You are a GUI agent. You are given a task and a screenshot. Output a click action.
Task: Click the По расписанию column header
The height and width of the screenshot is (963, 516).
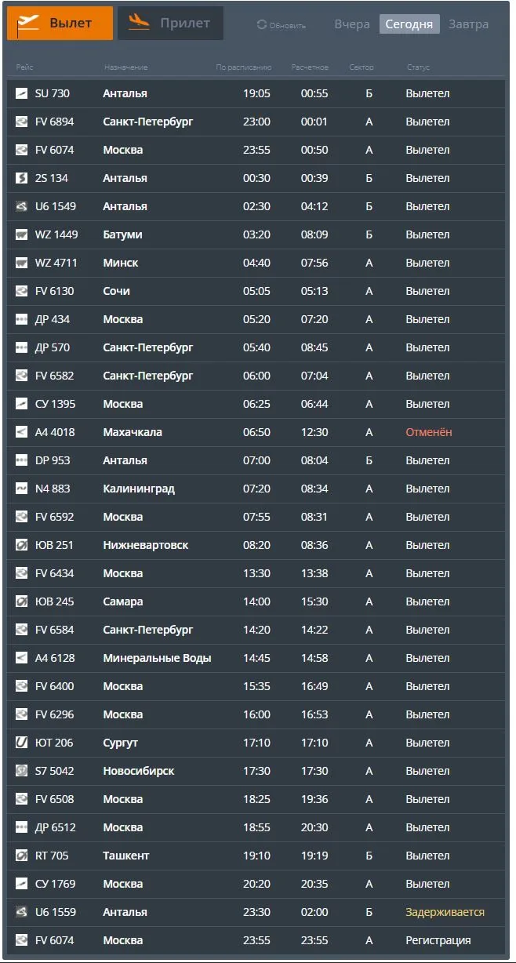pos(244,67)
